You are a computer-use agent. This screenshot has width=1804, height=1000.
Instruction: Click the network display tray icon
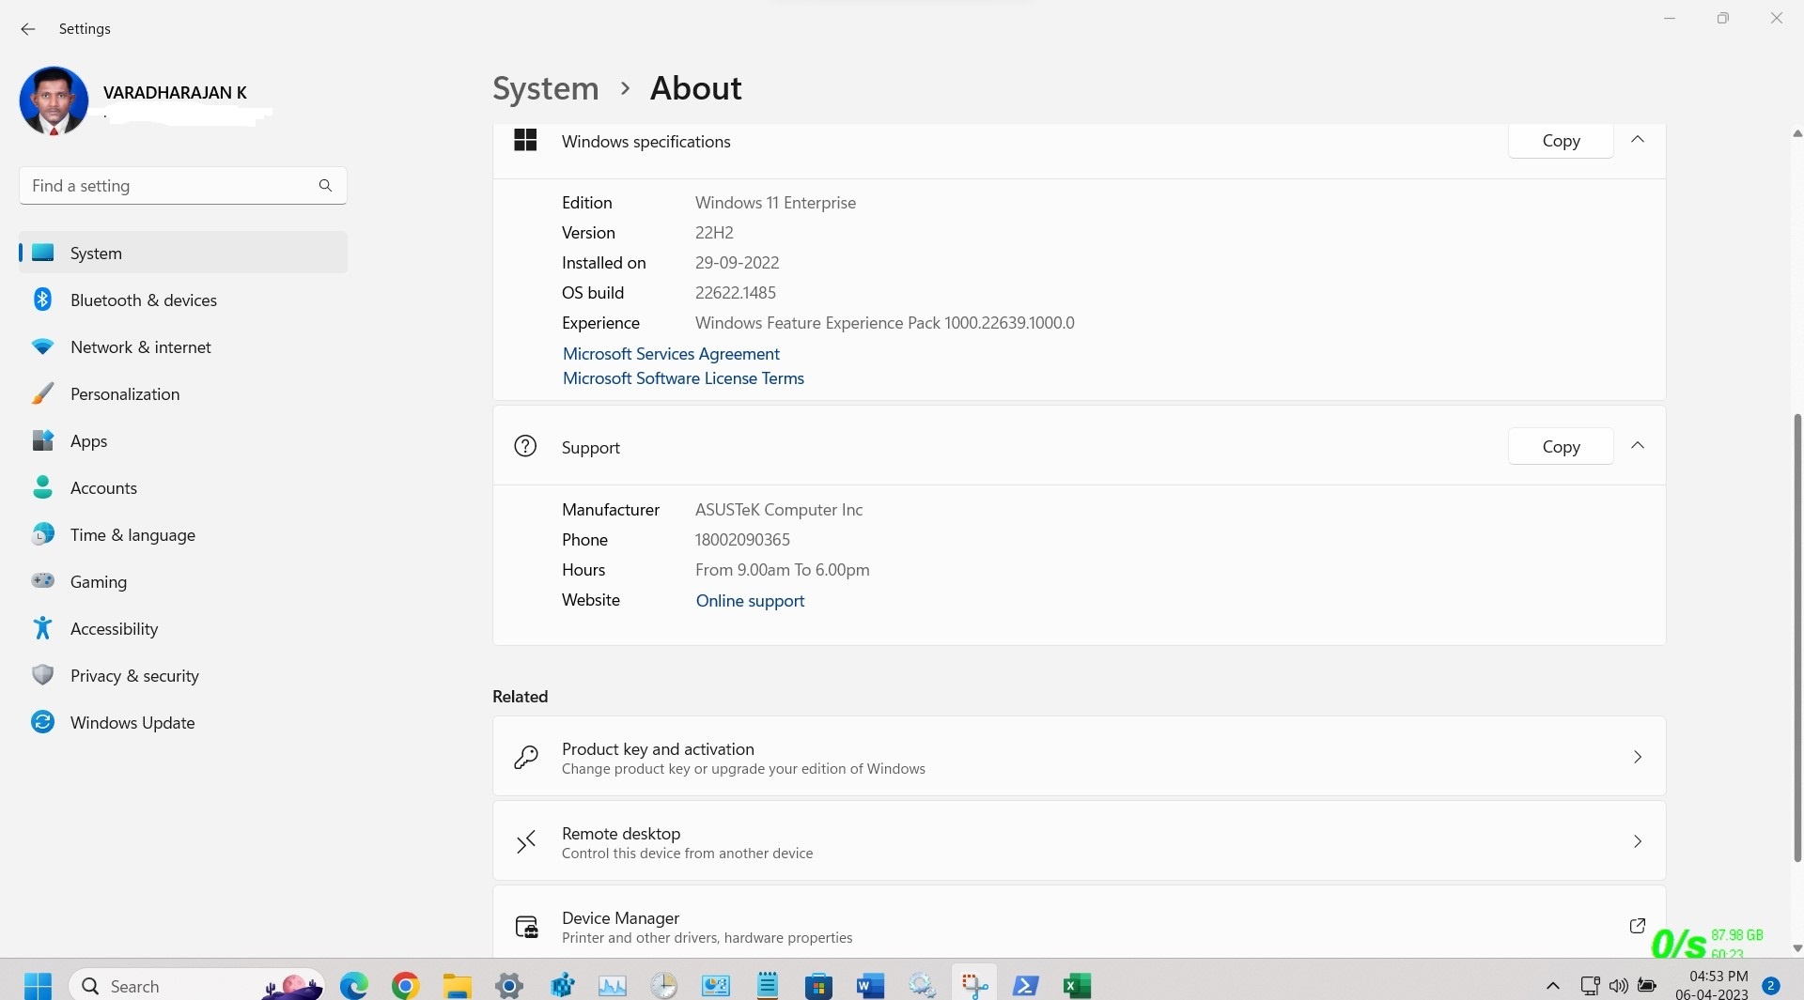[x=1590, y=986]
